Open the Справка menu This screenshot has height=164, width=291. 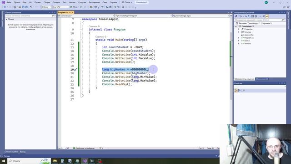click(113, 2)
